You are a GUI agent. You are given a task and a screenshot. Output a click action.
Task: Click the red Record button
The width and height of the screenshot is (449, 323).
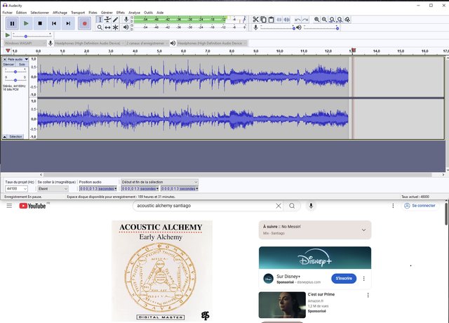coord(85,23)
